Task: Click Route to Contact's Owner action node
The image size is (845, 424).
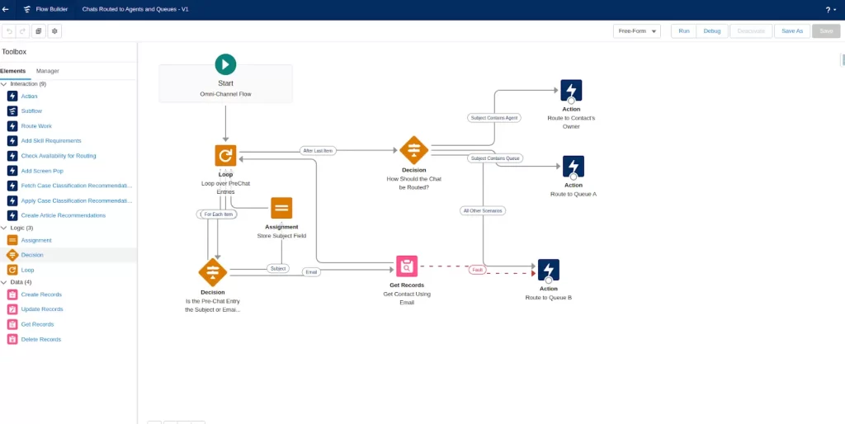Action: coord(571,91)
